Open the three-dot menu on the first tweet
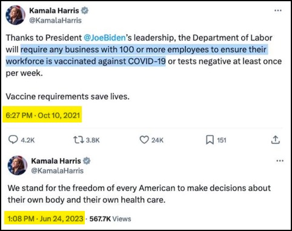The image size is (292, 231). click(278, 10)
